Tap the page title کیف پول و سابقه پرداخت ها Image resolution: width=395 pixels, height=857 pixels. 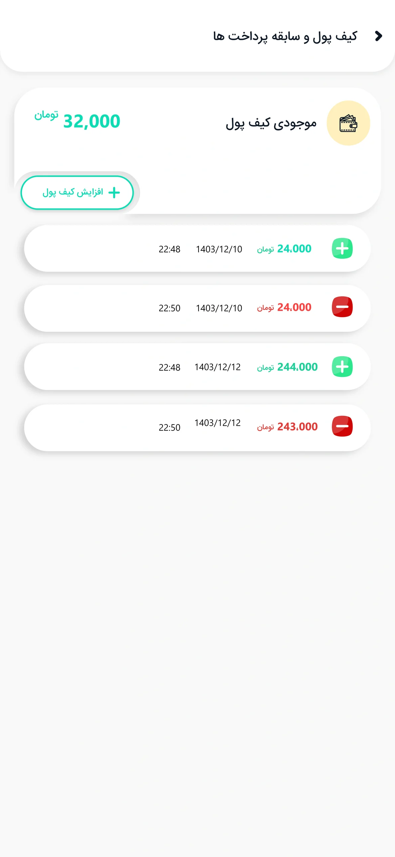[x=285, y=36]
